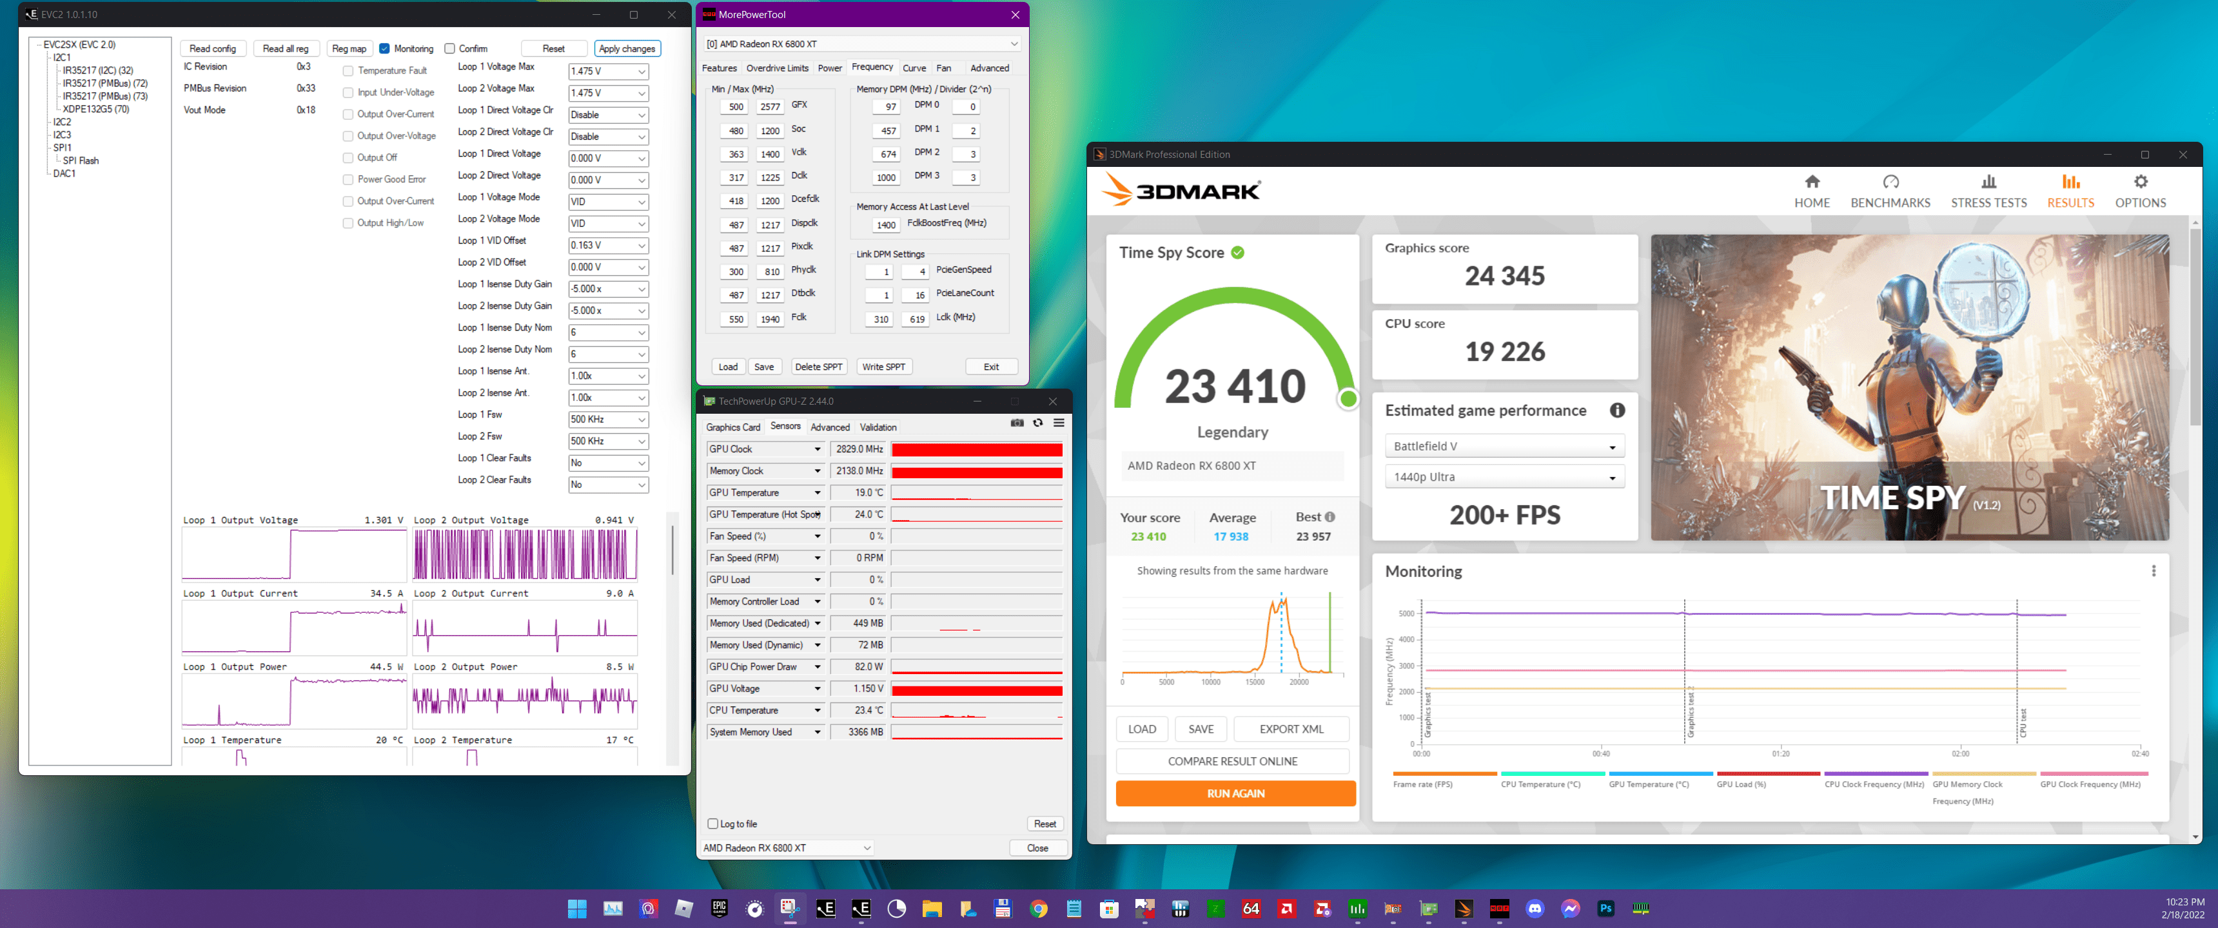
Task: Open Monitoring panel three-dot menu
Action: tap(2153, 571)
